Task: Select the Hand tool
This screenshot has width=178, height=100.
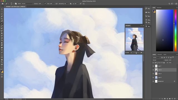Action: tap(2, 60)
